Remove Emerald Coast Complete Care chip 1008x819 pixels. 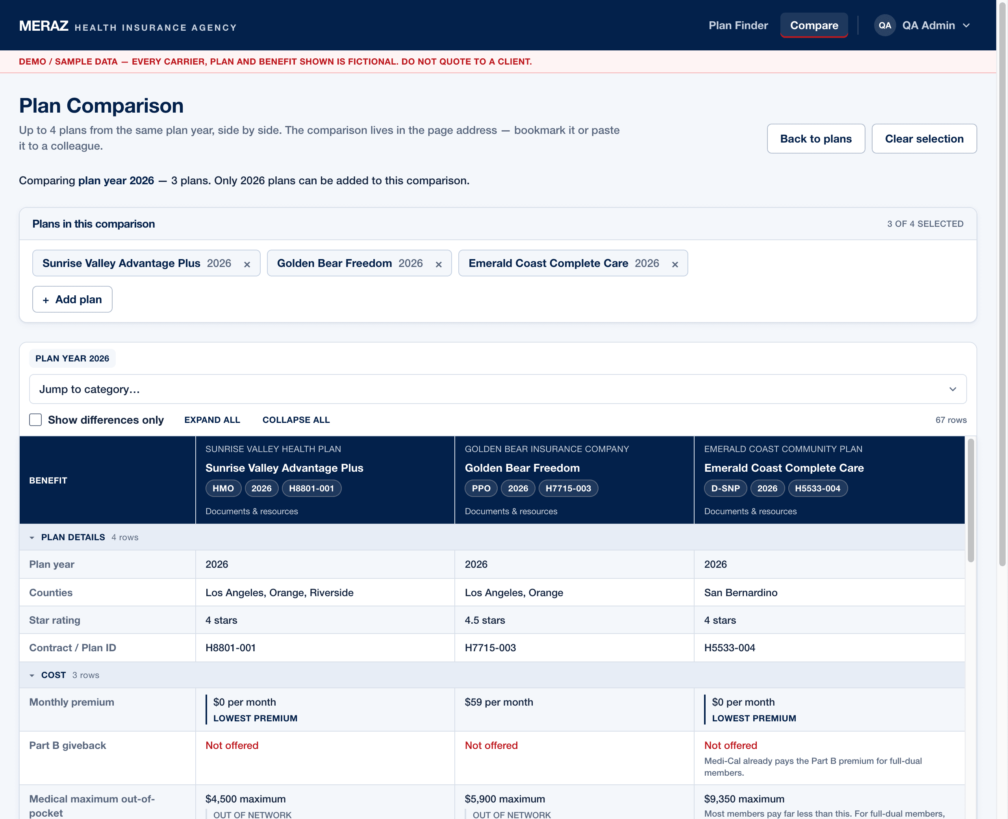pos(675,264)
